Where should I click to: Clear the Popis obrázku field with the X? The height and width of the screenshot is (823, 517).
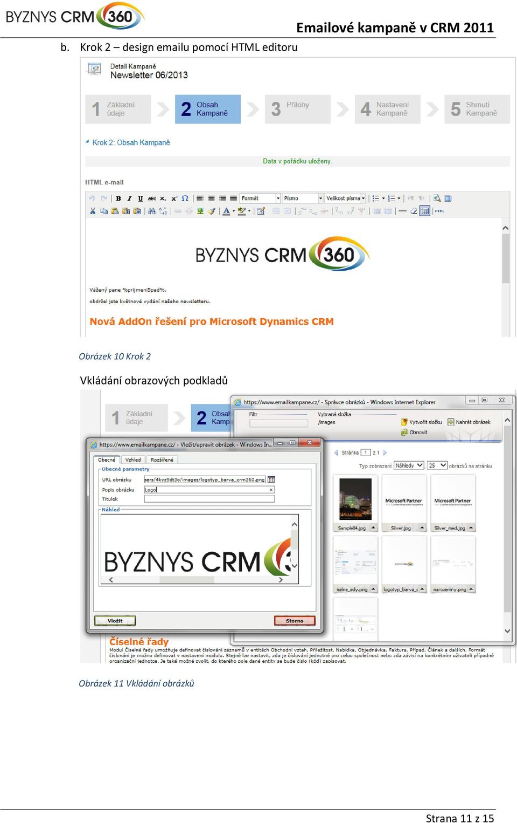[271, 490]
